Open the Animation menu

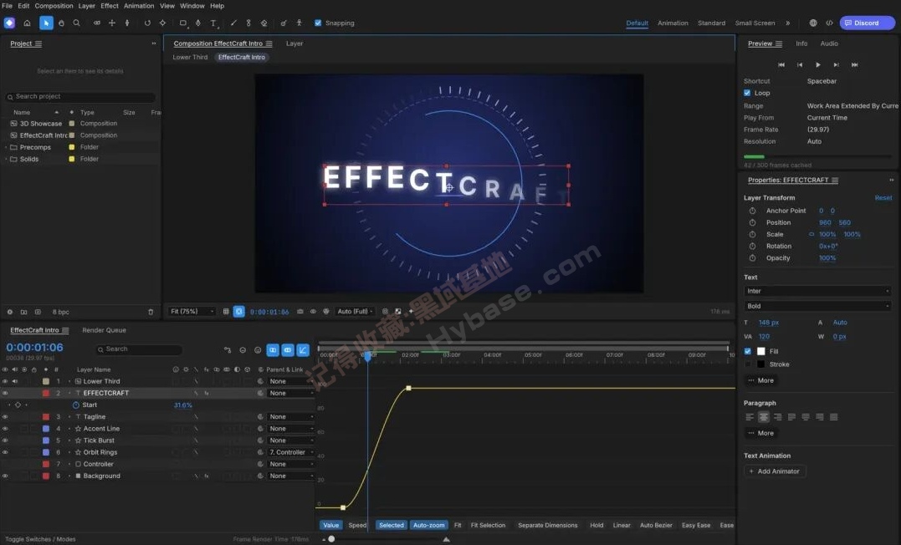pos(139,6)
